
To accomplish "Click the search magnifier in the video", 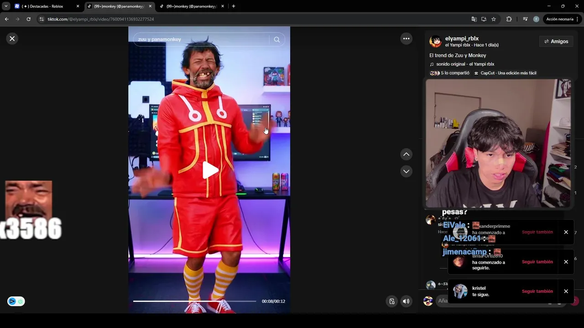I will [x=276, y=40].
